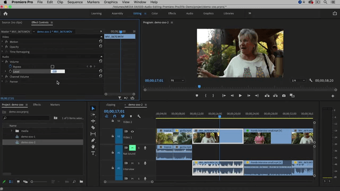Image resolution: width=340 pixels, height=191 pixels.
Task: Toggle linked selection in timeline
Action: point(123,116)
